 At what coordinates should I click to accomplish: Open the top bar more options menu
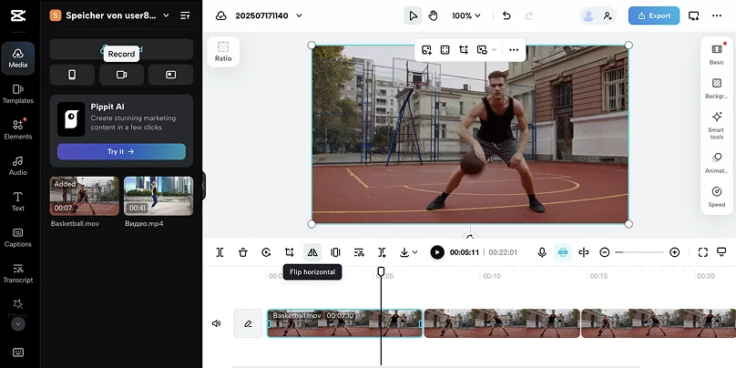[717, 15]
